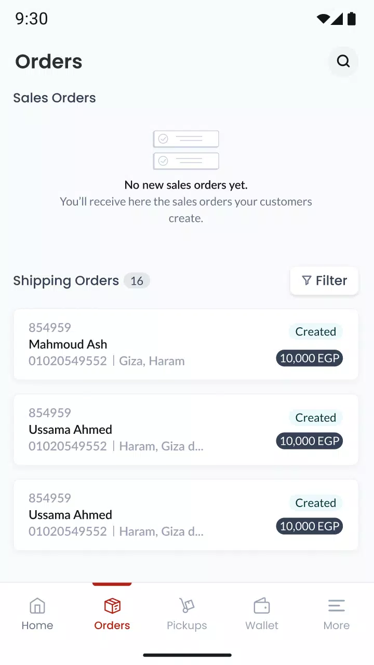Tap phone number 01020549552 on Mahmoud Ash order
The width and height of the screenshot is (374, 665).
[x=68, y=361]
